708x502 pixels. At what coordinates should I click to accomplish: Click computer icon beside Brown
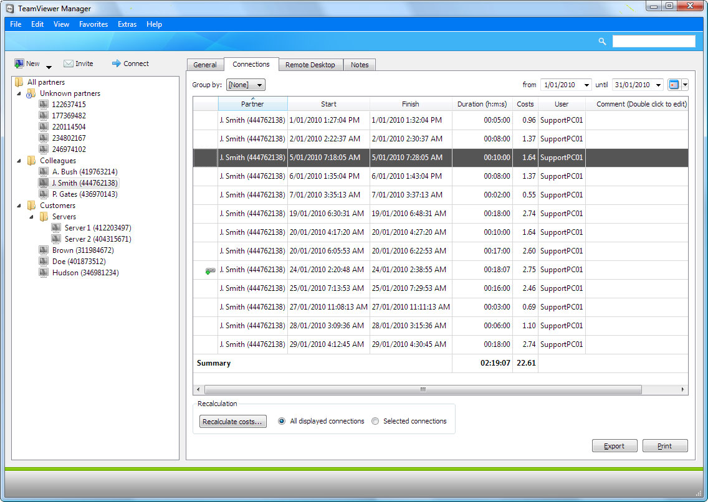coord(44,250)
